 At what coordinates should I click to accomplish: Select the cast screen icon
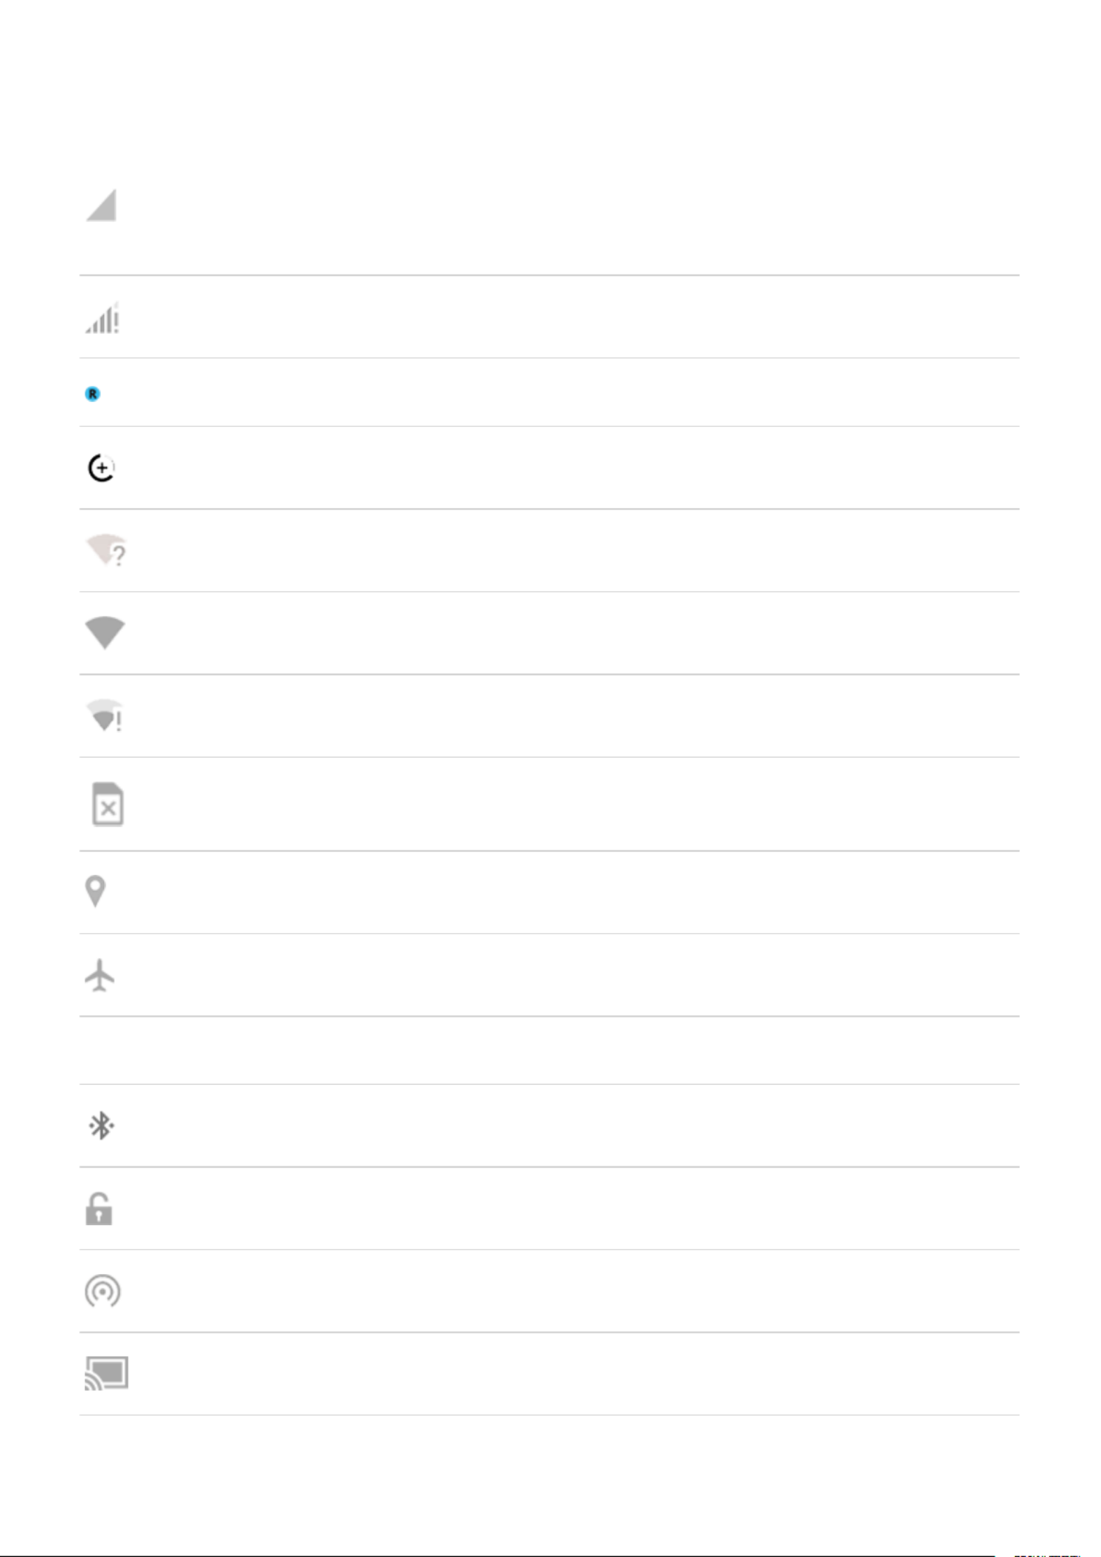[106, 1373]
